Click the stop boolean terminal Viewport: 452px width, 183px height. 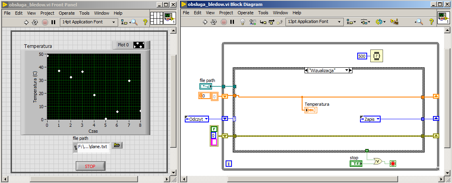tap(356, 164)
